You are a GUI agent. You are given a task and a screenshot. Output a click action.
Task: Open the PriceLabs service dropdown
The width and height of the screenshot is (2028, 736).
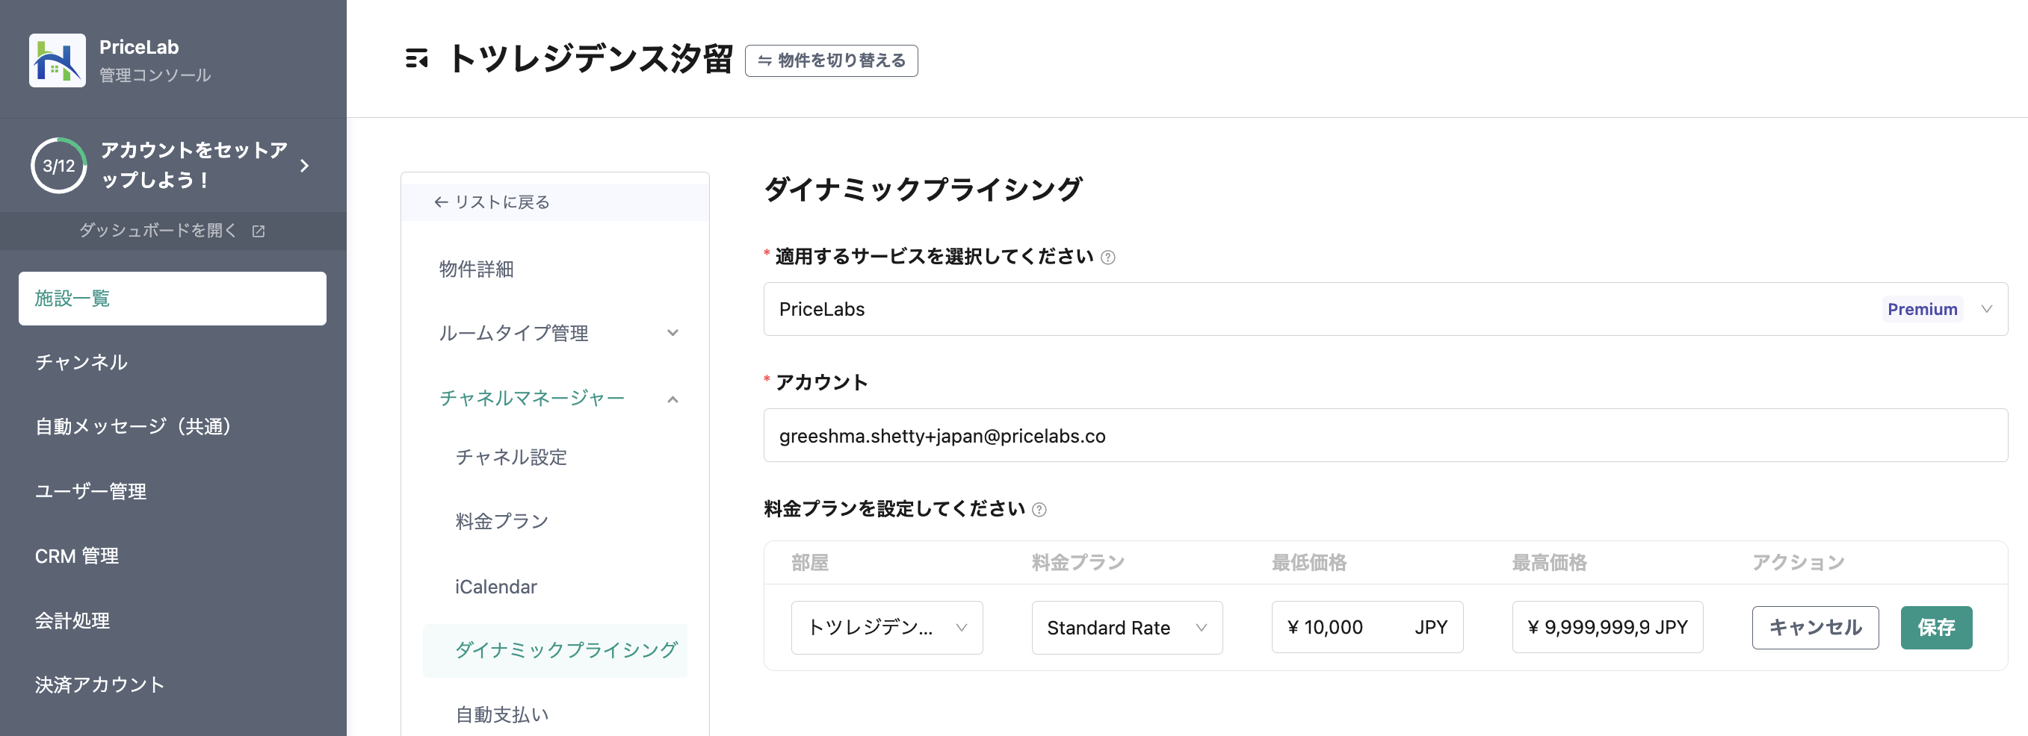click(1385, 309)
